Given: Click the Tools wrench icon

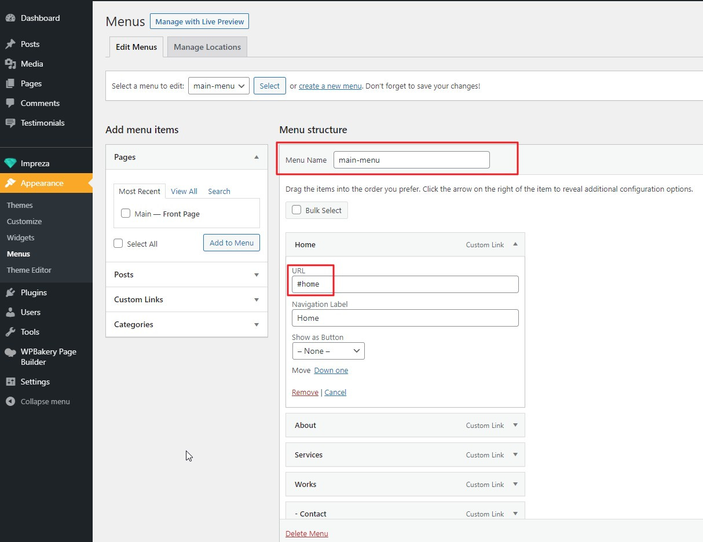Looking at the screenshot, I should coord(10,332).
